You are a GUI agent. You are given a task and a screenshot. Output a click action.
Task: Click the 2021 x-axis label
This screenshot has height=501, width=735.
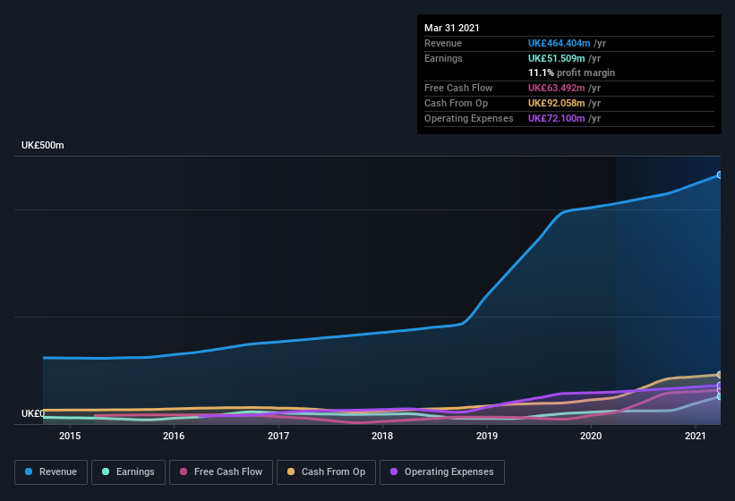pos(695,436)
